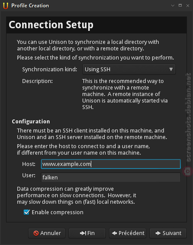This screenshot has width=193, height=245.
Task: Toggle compression via the Enable compression label
Action: 57,212
